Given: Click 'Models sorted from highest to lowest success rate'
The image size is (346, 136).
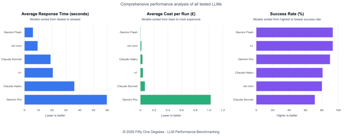Looking at the screenshot, I should coord(287,19).
